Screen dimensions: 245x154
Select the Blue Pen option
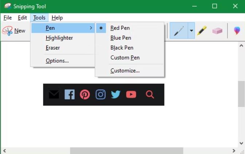point(130,38)
